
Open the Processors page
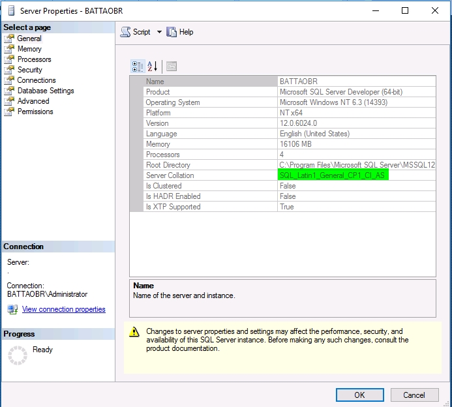(x=35, y=59)
